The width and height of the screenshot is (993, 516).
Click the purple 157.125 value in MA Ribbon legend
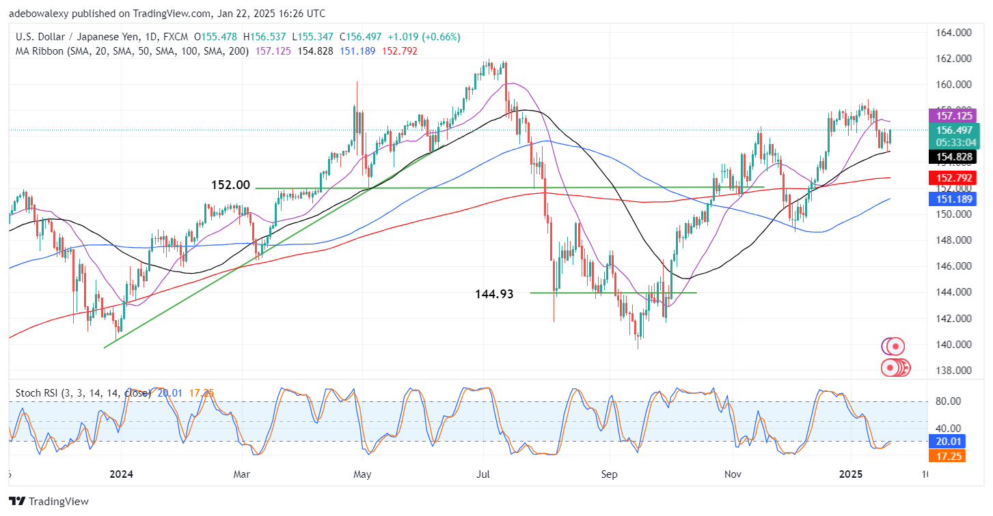click(x=273, y=51)
